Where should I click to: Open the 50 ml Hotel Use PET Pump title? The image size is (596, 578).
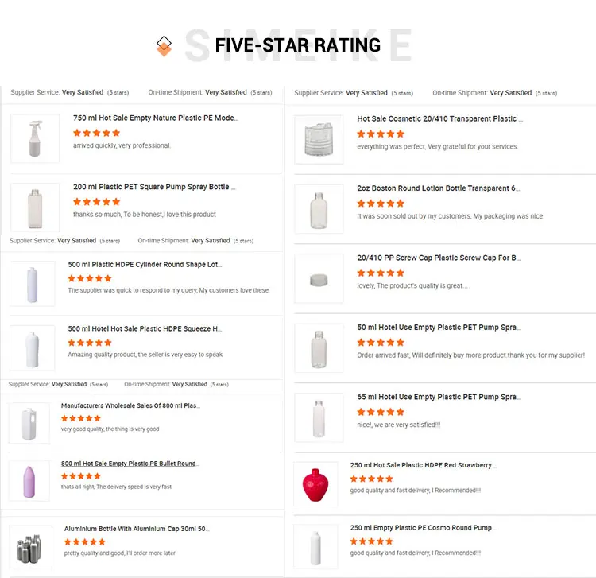[439, 328]
